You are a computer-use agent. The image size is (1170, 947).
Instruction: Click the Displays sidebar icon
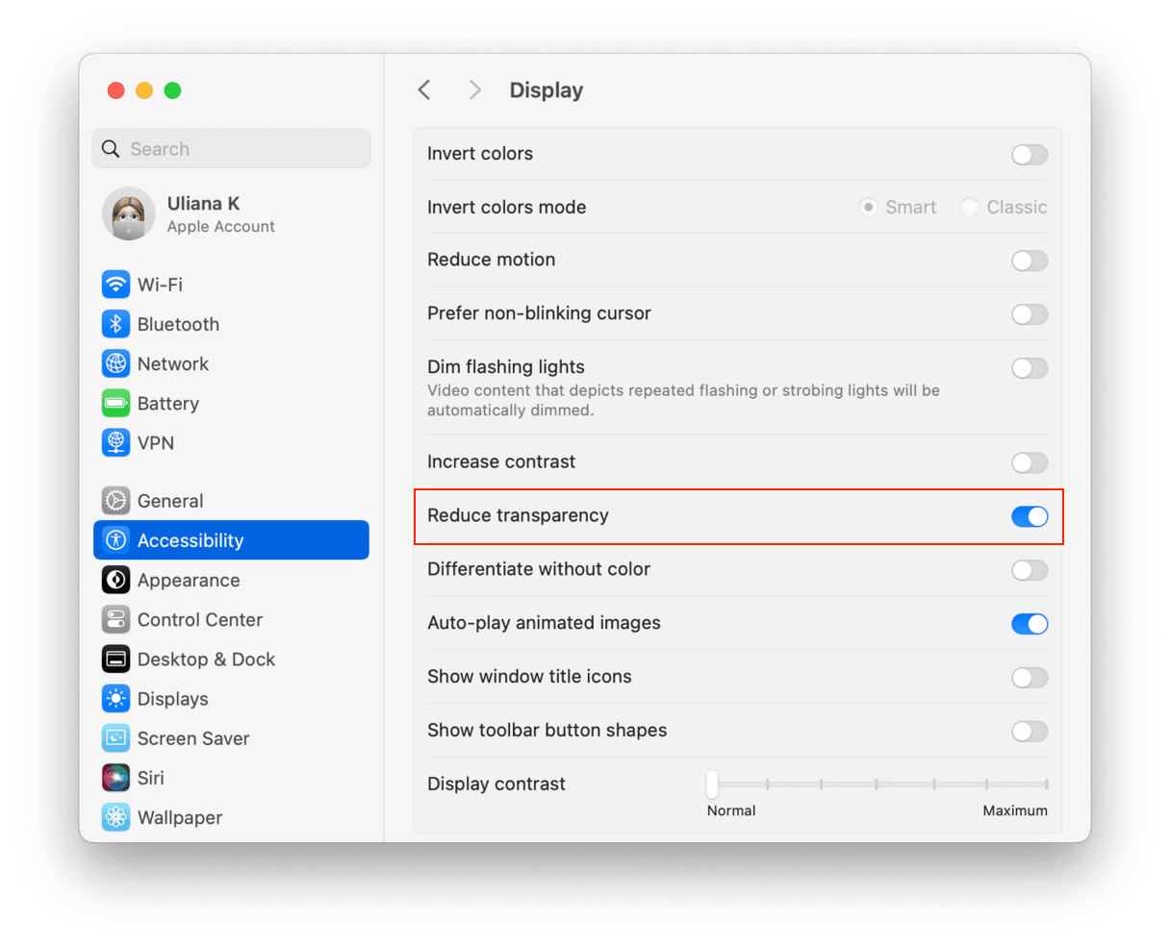point(115,698)
